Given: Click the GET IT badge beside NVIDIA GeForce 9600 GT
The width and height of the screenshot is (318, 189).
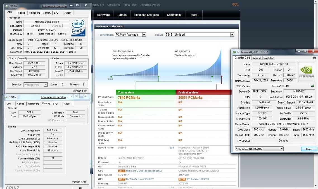Looking at the screenshot, I should pos(122,179).
